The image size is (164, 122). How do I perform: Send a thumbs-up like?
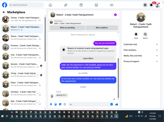tap(117, 104)
